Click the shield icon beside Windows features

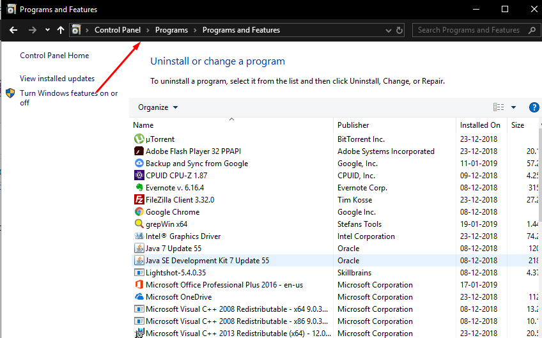pos(10,93)
